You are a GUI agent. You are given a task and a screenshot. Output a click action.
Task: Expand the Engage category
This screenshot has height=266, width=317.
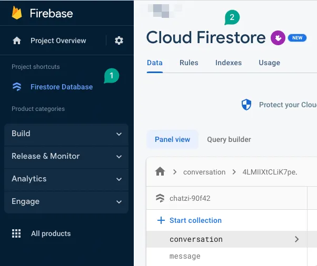click(66, 201)
